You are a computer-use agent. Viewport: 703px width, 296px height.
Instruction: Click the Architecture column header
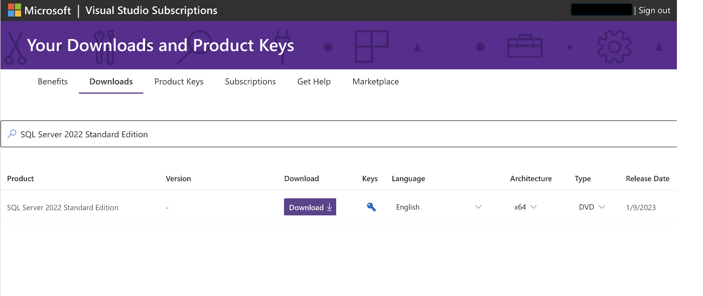coord(531,178)
